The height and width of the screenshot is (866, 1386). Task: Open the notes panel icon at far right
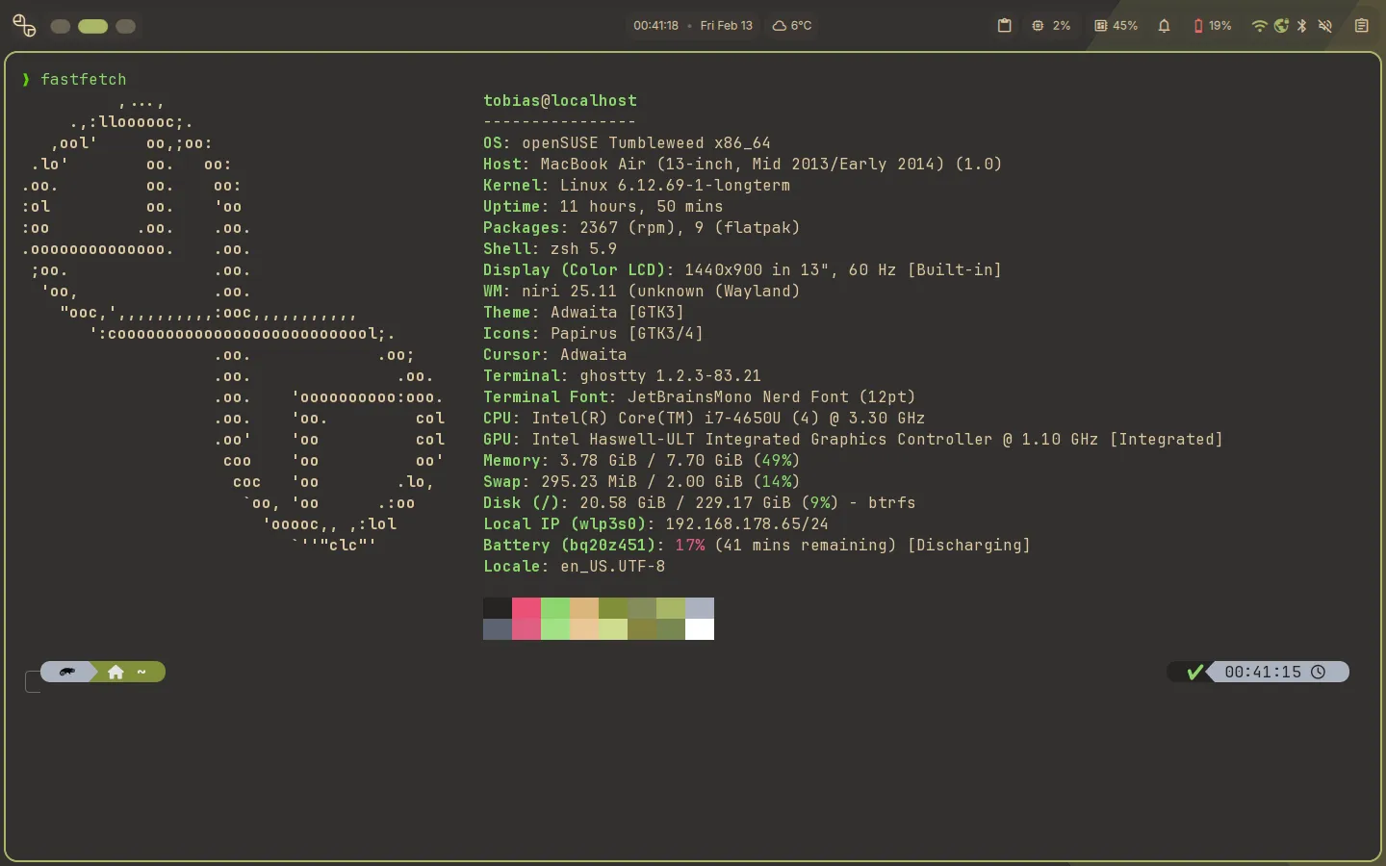click(1361, 26)
